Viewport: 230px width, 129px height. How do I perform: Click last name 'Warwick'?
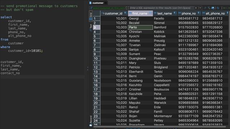(160, 103)
